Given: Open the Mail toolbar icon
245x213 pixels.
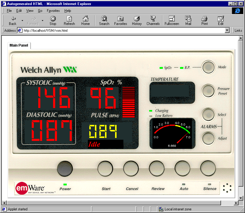Looking at the screenshot, I should 188,20.
